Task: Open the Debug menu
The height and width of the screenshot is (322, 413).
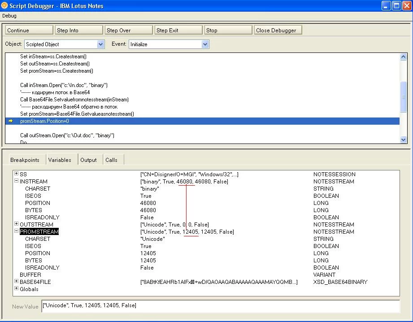Action: click(9, 16)
